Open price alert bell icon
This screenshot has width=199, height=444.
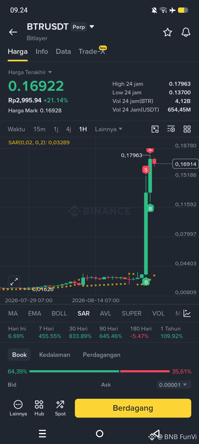pos(186,32)
